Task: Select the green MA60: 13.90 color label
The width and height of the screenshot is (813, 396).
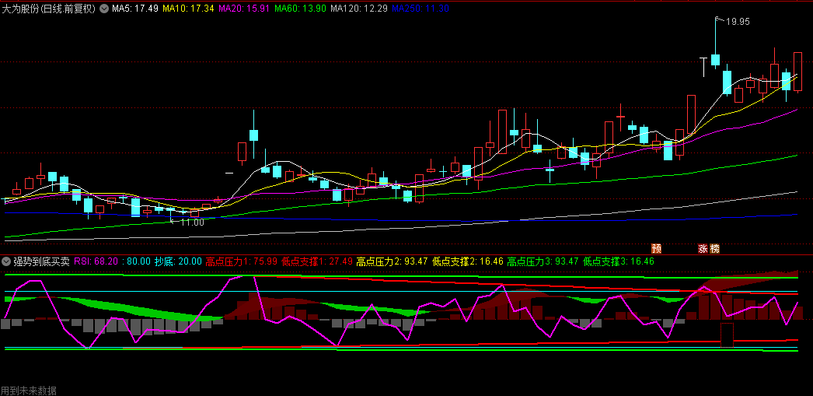Action: pyautogui.click(x=300, y=9)
